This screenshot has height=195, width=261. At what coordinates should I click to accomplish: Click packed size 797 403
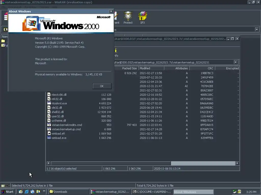pos(132,125)
